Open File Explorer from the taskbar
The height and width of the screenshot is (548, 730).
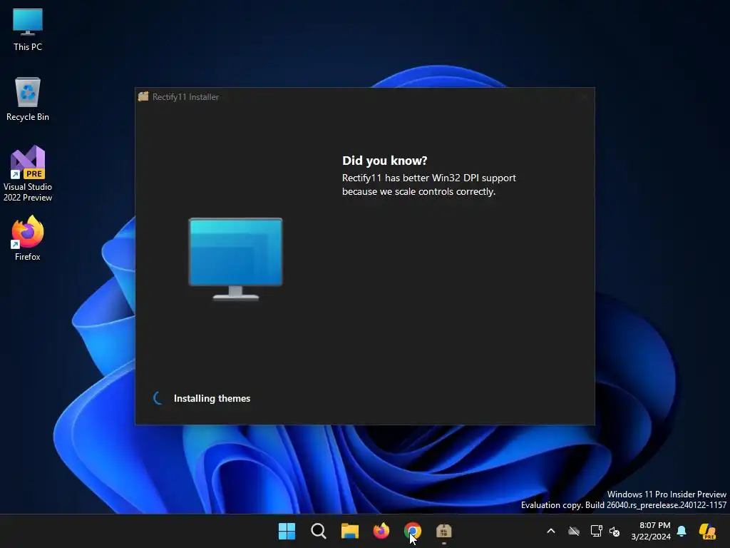[349, 531]
